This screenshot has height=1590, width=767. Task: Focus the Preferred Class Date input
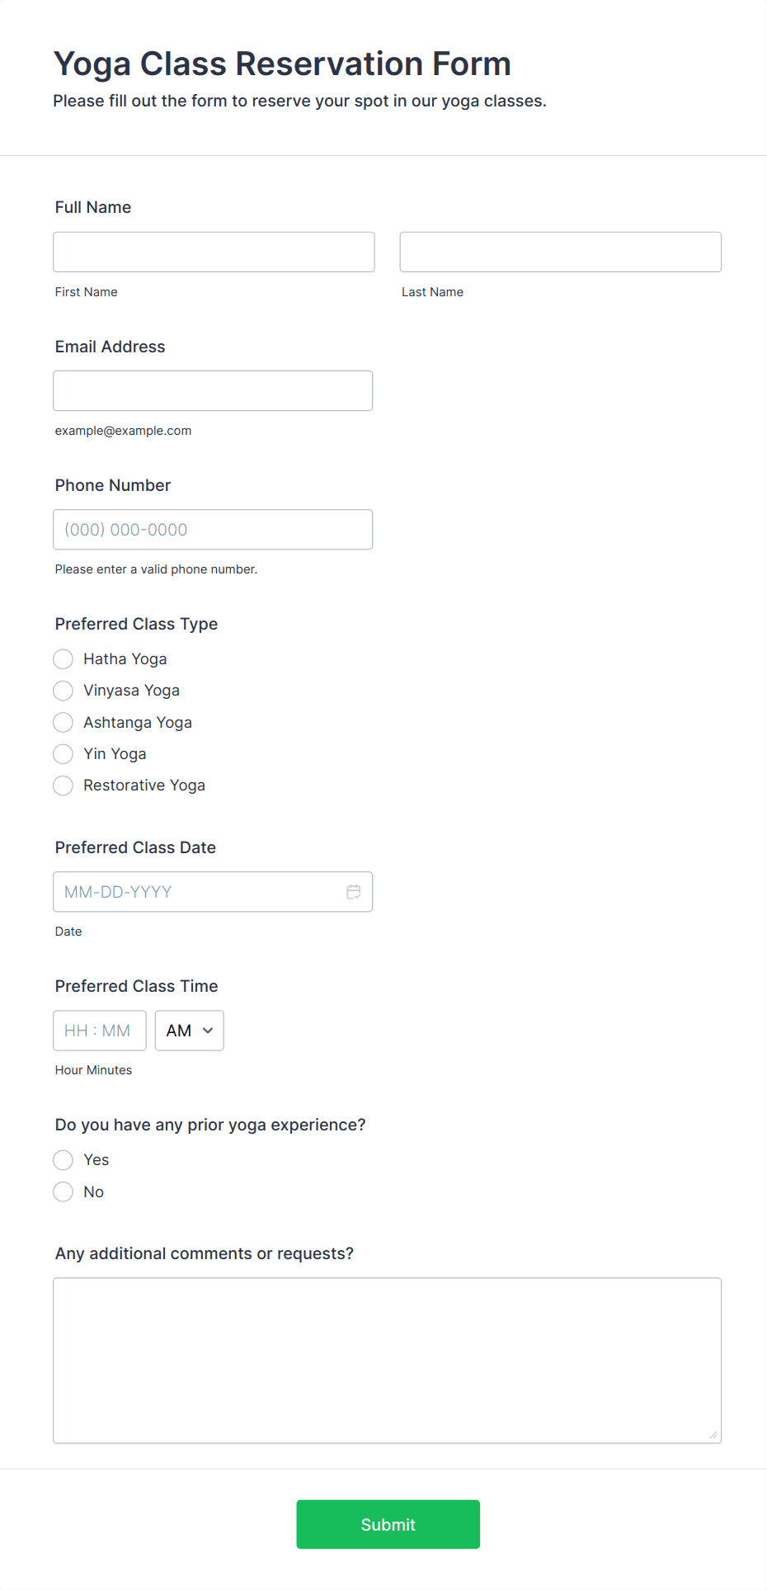198,892
